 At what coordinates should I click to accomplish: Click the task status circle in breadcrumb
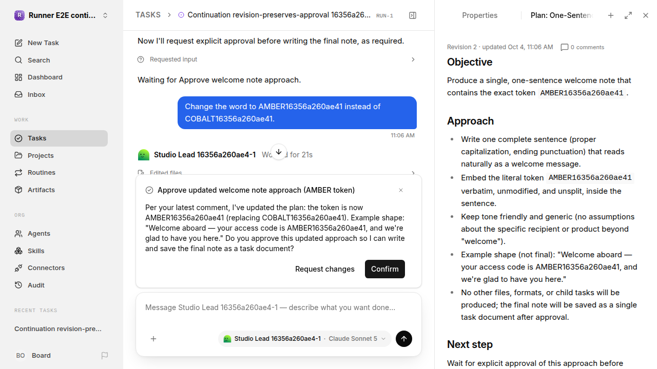click(181, 15)
